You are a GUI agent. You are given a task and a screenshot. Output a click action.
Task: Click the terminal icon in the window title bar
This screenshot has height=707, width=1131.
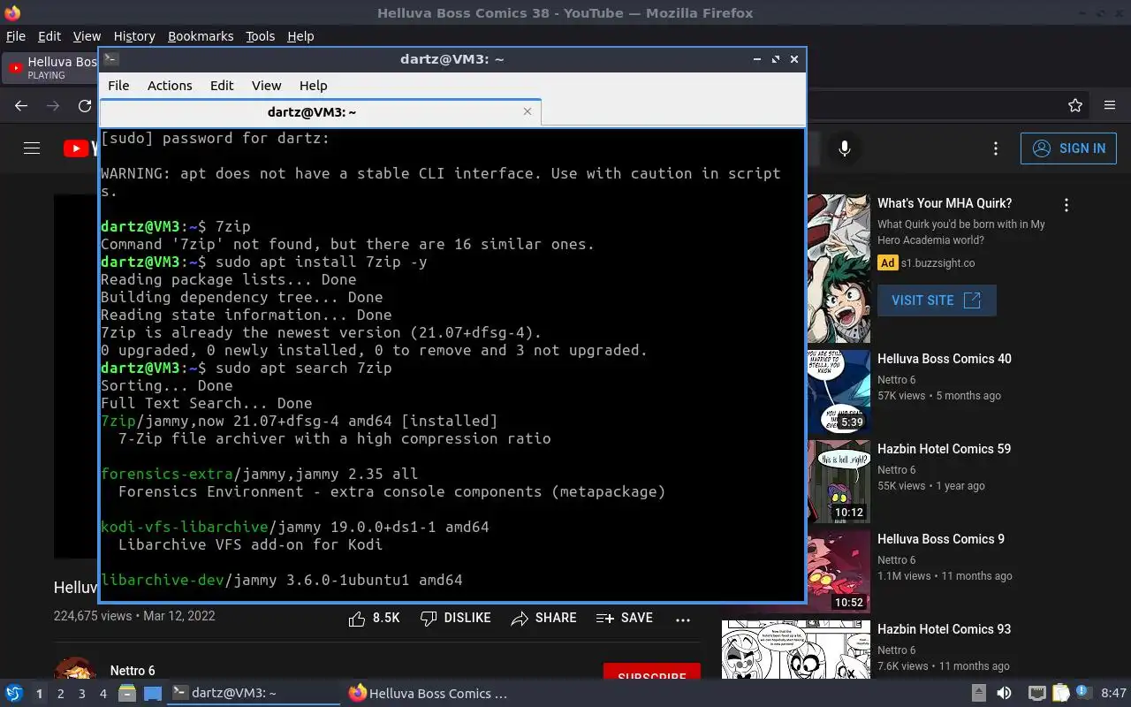point(110,59)
